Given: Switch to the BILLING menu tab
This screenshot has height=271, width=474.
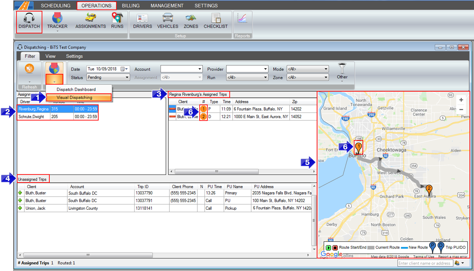Looking at the screenshot, I should (x=131, y=6).
